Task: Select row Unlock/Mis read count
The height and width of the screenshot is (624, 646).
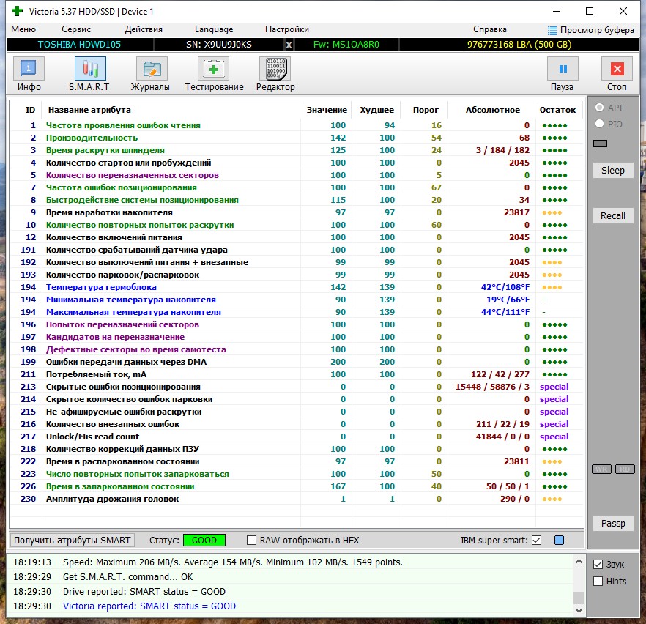Action: 297,437
